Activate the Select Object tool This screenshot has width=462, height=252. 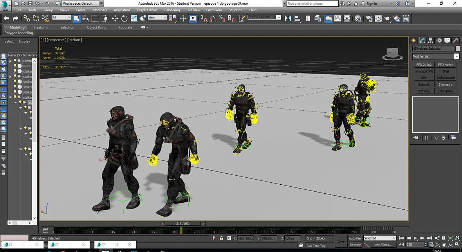pyautogui.click(x=76, y=18)
